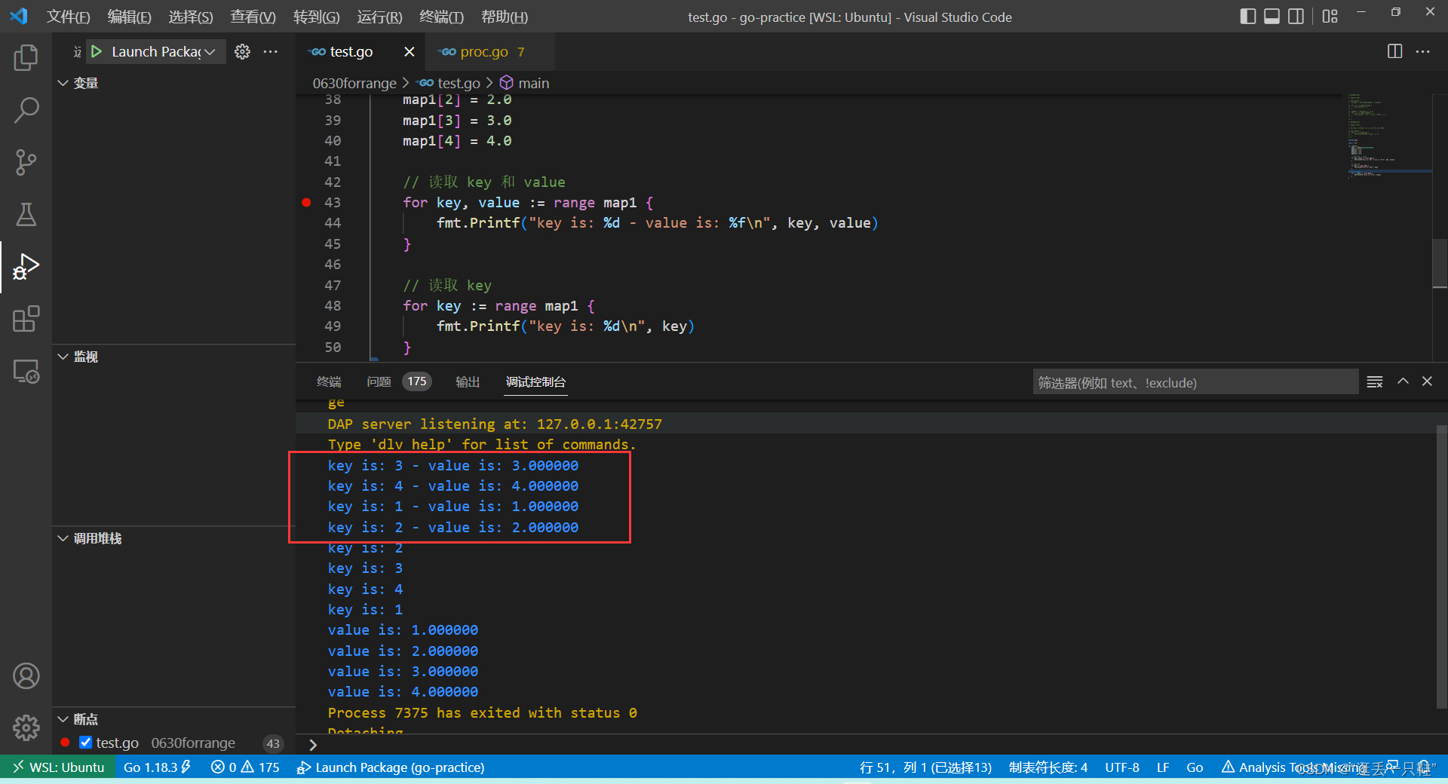Open launch.json via gear icon
Viewport: 1448px width, 784px height.
pos(242,51)
